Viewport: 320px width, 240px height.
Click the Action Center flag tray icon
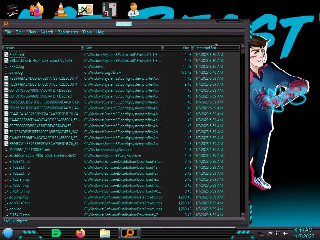coord(270,233)
